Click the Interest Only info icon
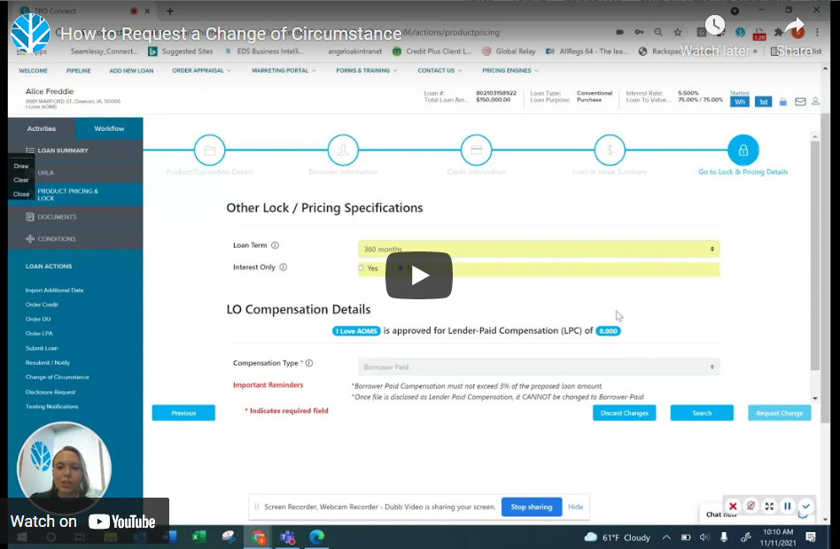This screenshot has width=840, height=549. (284, 267)
